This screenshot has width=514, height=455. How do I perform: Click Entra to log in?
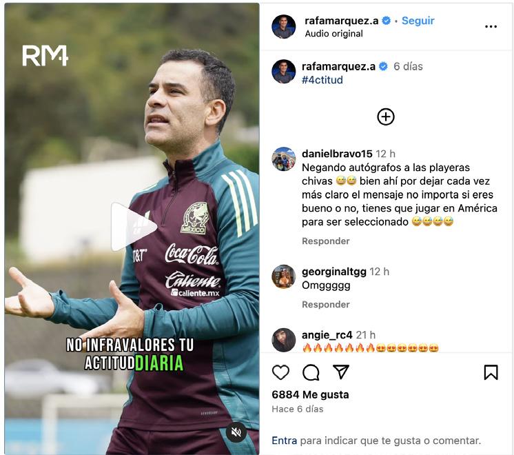[284, 441]
